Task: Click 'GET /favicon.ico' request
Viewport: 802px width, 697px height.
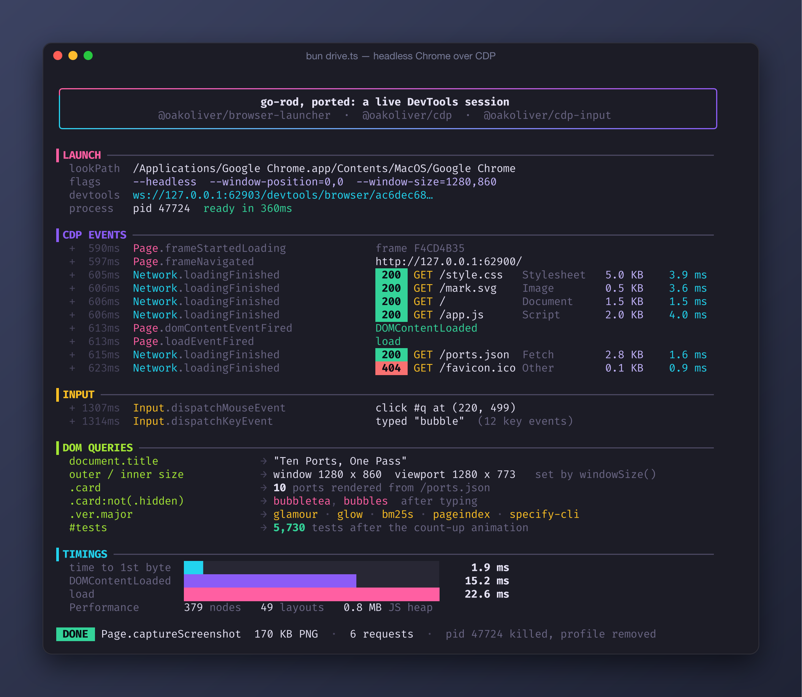Action: tap(465, 368)
